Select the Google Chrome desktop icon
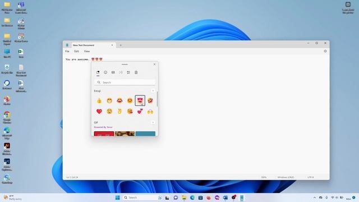Image resolution: width=359 pixels, height=202 pixels. [x=7, y=117]
